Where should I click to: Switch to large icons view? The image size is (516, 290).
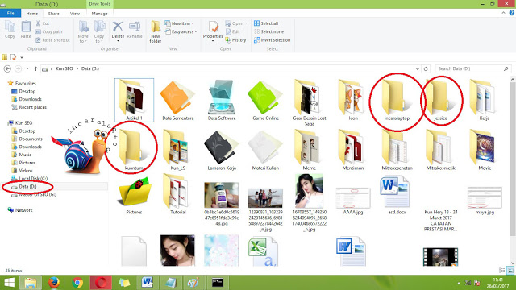click(x=510, y=271)
